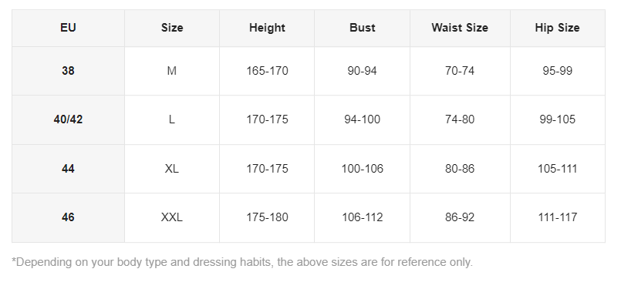
Task: Click the 40/42 EU size cell
Action: (x=68, y=119)
